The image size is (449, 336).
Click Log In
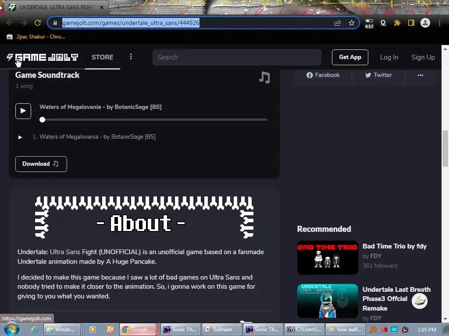389,57
